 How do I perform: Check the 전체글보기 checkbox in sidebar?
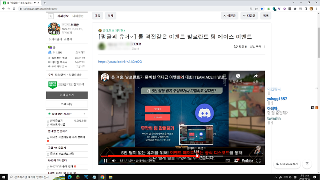tap(49, 120)
